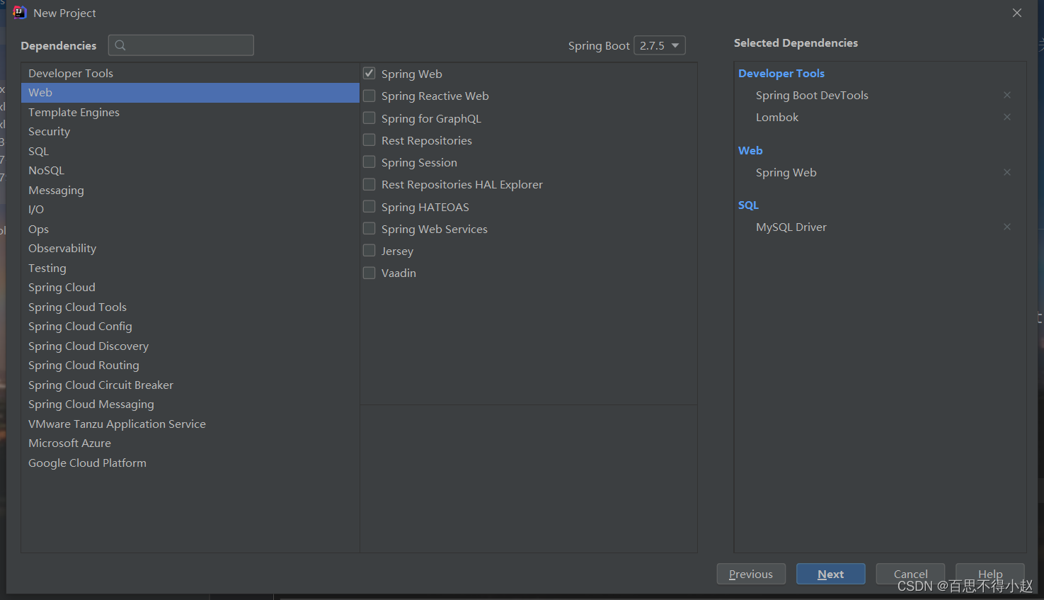
Task: Tick the Vaadin checkbox
Action: (x=369, y=273)
